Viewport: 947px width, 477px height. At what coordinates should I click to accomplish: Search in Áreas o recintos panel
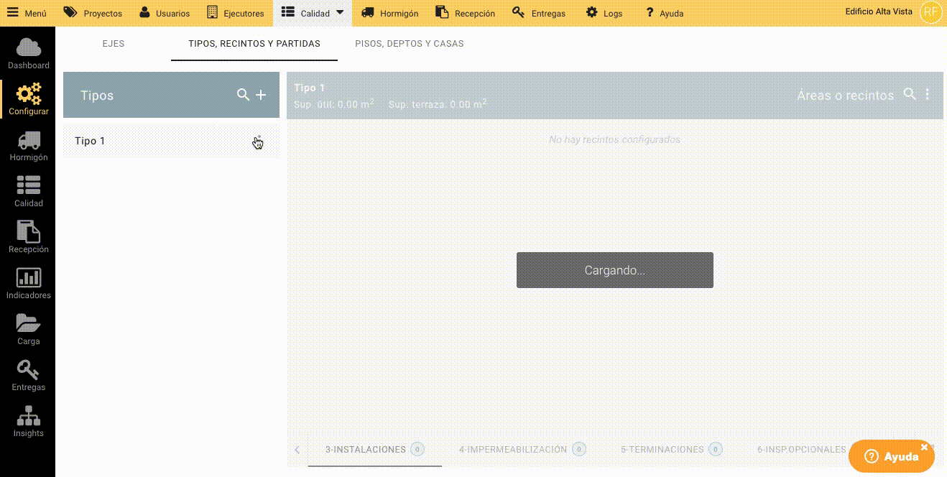point(910,94)
